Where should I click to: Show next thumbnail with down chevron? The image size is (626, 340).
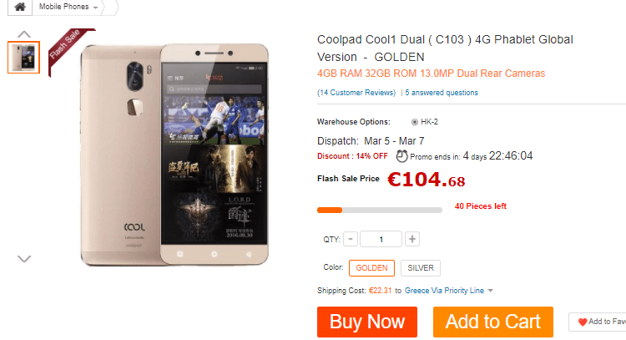tap(24, 259)
